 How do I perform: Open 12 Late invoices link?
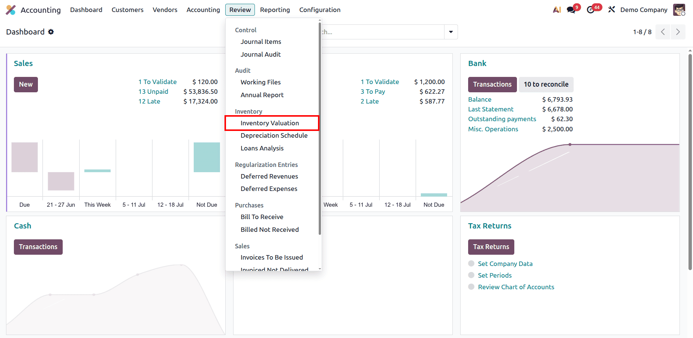tap(149, 101)
